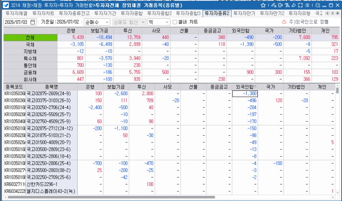Switch to 투자자만기 tab
Screen dimensions: 342x201
click(244, 13)
